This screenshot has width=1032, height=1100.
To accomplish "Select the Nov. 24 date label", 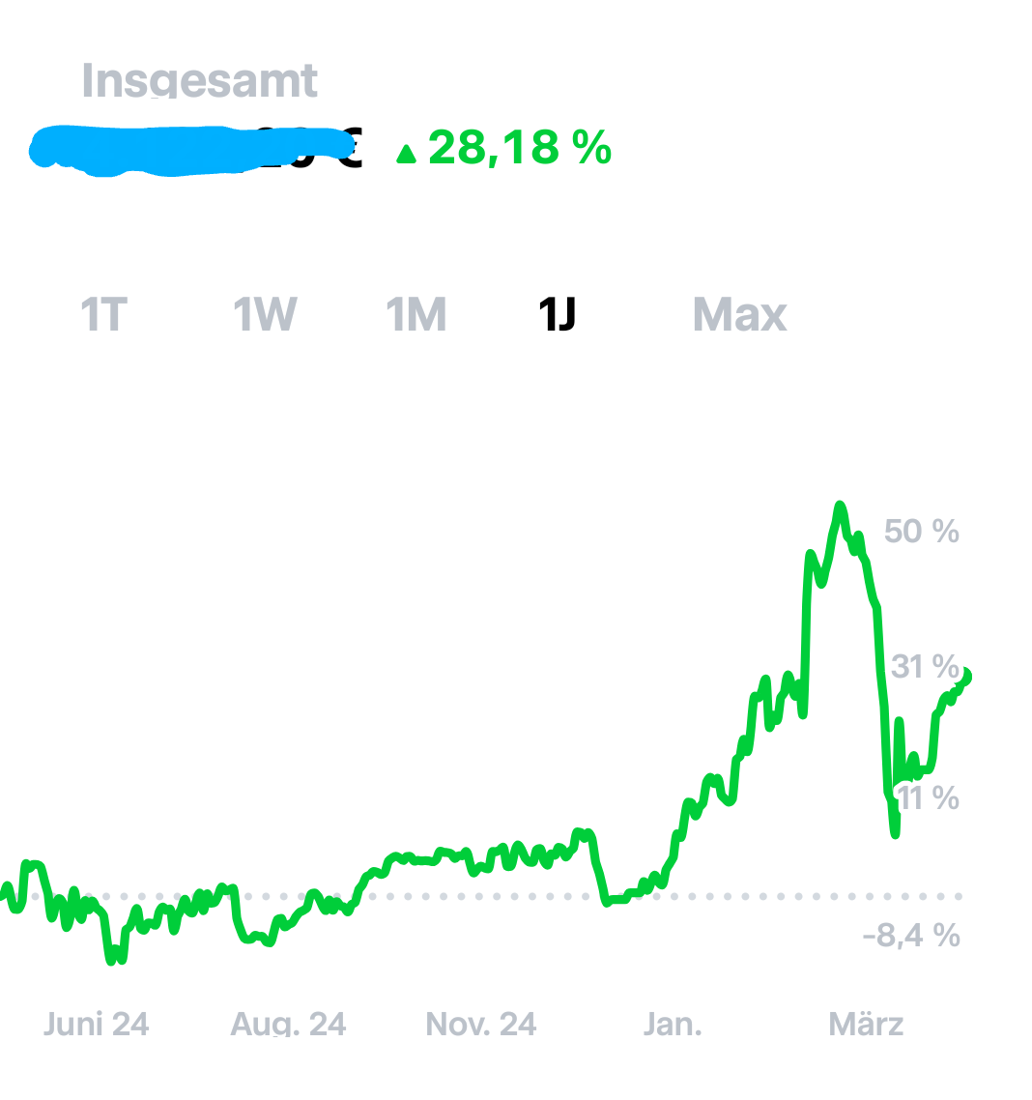I will [x=481, y=1025].
